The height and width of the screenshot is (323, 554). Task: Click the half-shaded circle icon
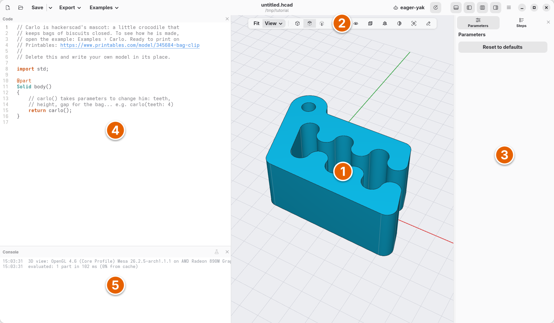click(x=399, y=23)
